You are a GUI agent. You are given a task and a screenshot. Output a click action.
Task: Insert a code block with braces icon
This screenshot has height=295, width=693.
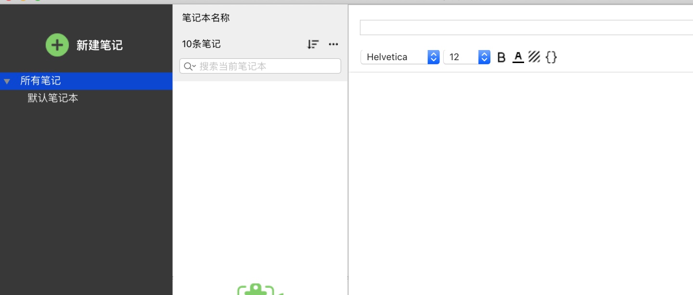[x=552, y=57]
